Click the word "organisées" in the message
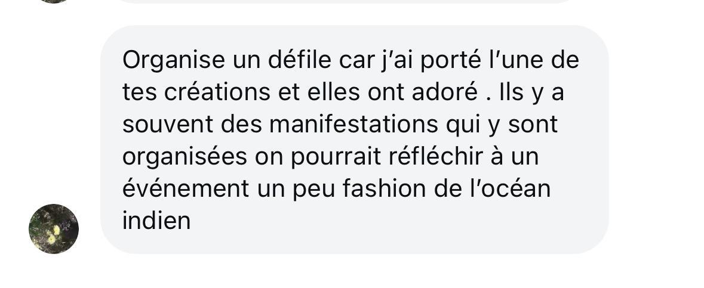Screen dimensions: 704x288 (185, 156)
